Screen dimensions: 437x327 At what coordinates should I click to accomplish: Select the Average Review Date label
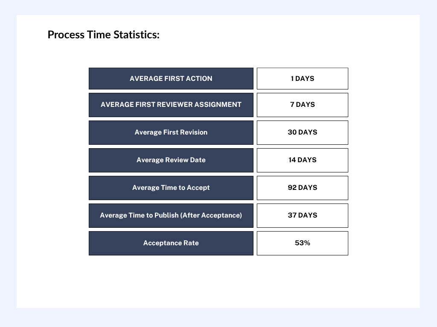coord(171,160)
